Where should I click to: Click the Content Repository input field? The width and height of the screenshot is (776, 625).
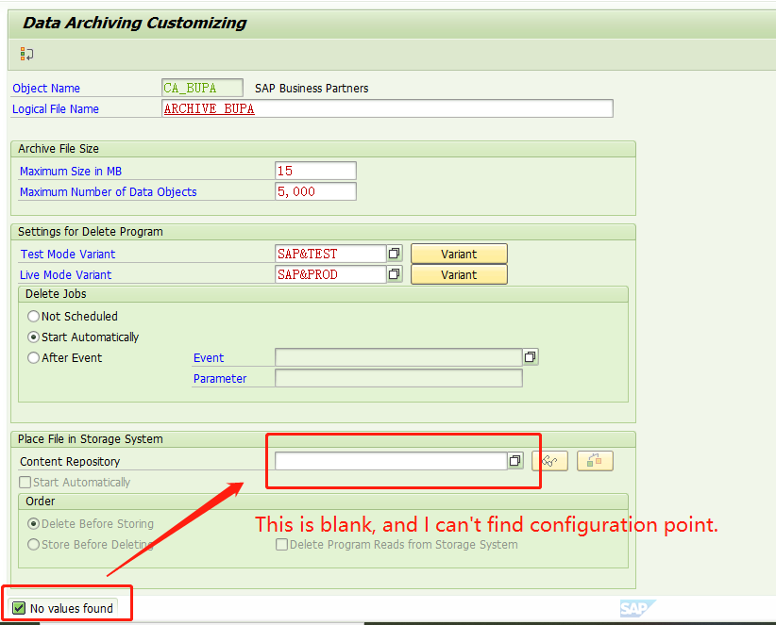[x=391, y=461]
